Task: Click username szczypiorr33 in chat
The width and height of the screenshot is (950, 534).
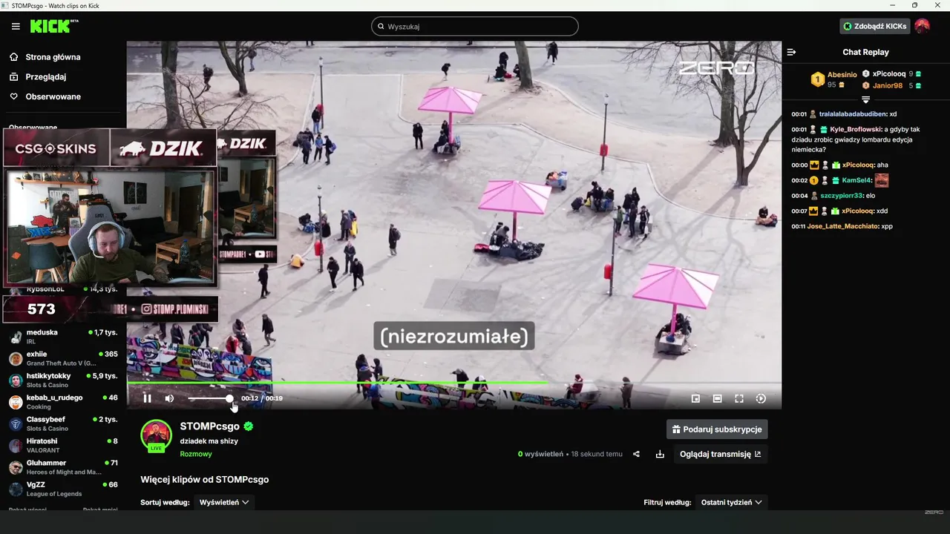Action: coord(841,196)
